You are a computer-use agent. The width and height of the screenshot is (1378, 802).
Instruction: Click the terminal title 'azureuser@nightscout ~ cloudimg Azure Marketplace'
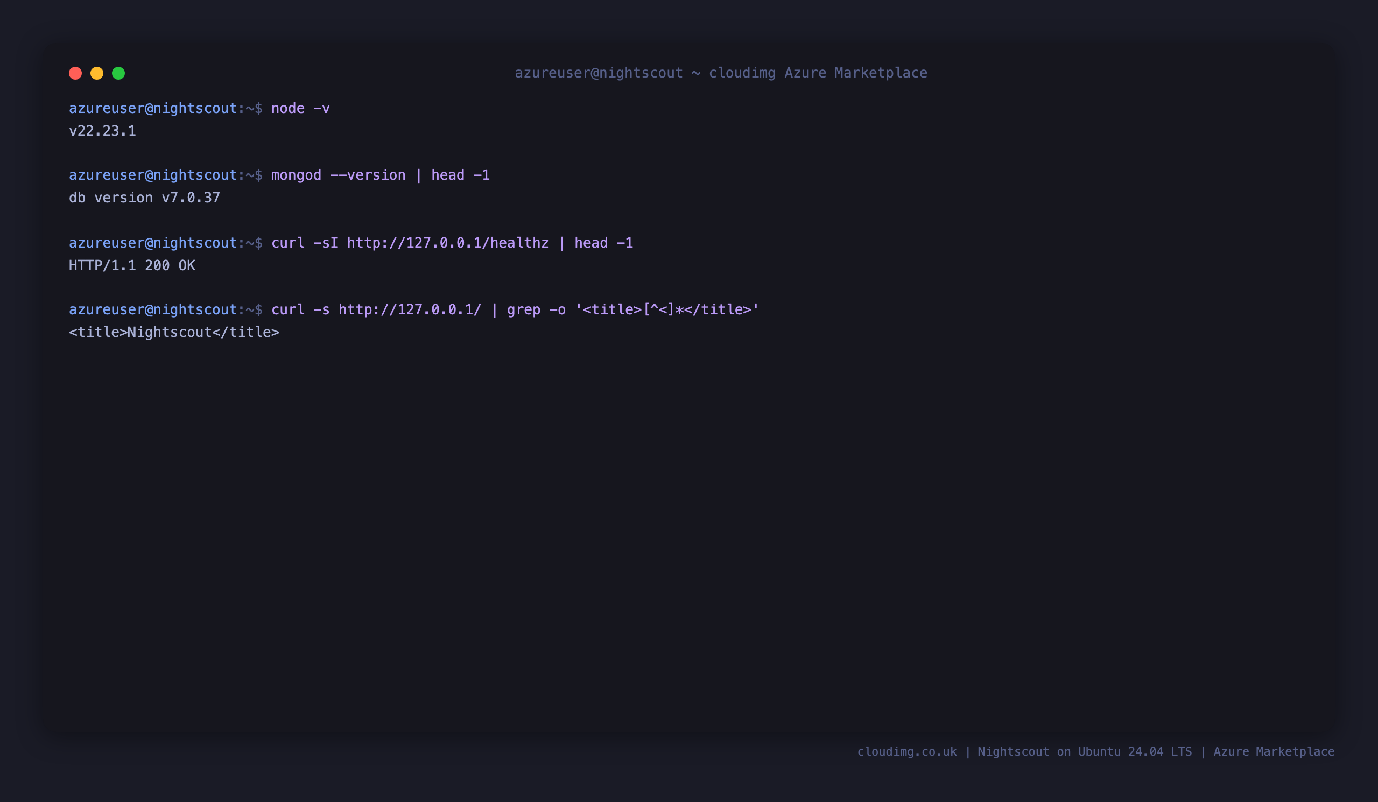coord(721,73)
